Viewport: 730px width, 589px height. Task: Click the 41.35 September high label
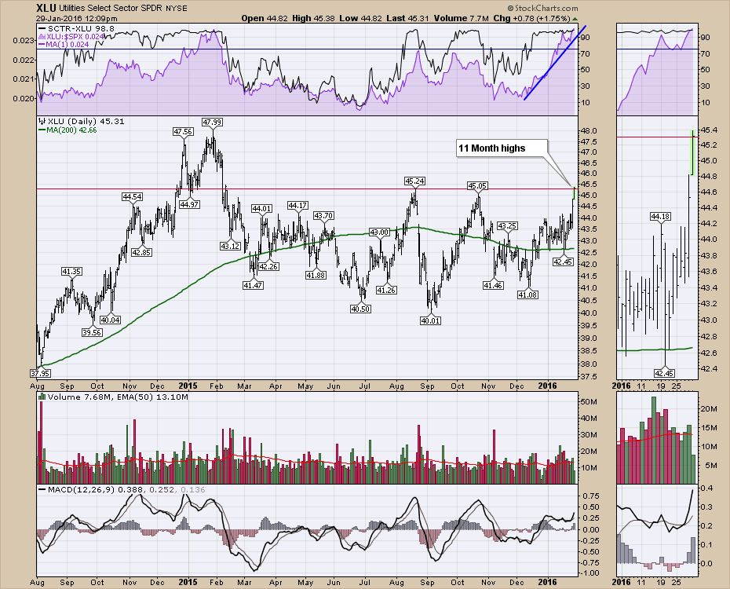(x=72, y=271)
